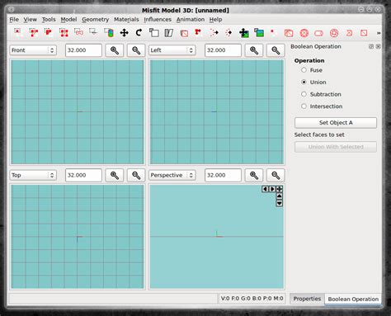391x316 pixels.
Task: Choose the Attract Near dotted-arrow tool
Action: [214, 33]
